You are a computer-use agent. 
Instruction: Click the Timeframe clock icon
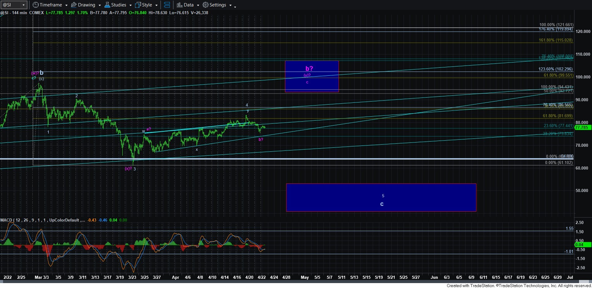36,5
